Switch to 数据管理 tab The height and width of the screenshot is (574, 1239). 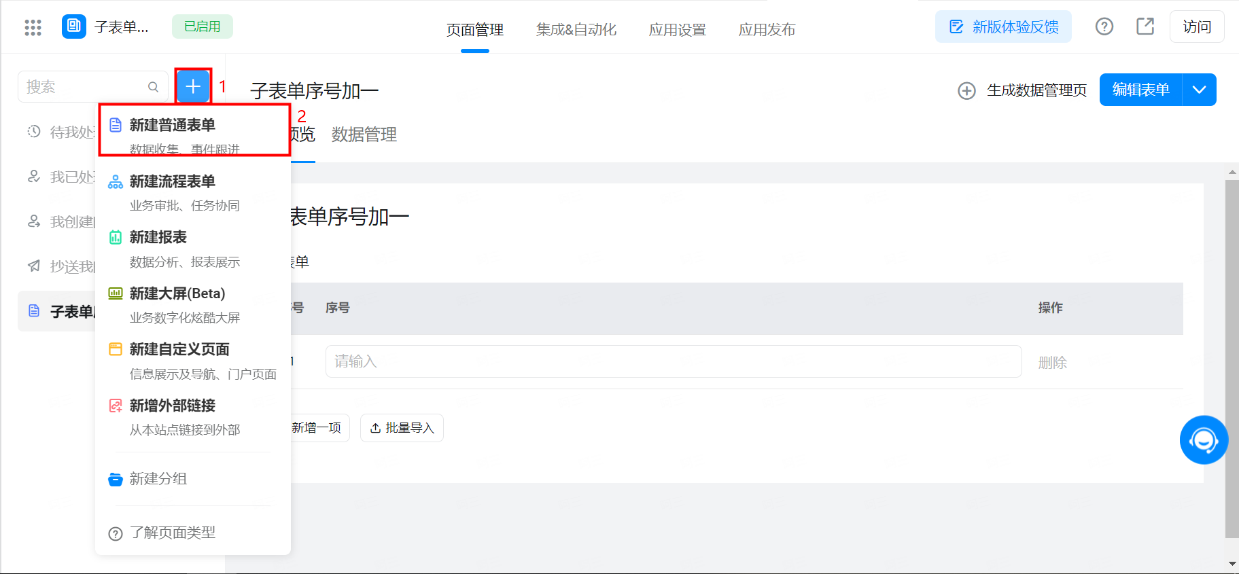click(x=364, y=134)
